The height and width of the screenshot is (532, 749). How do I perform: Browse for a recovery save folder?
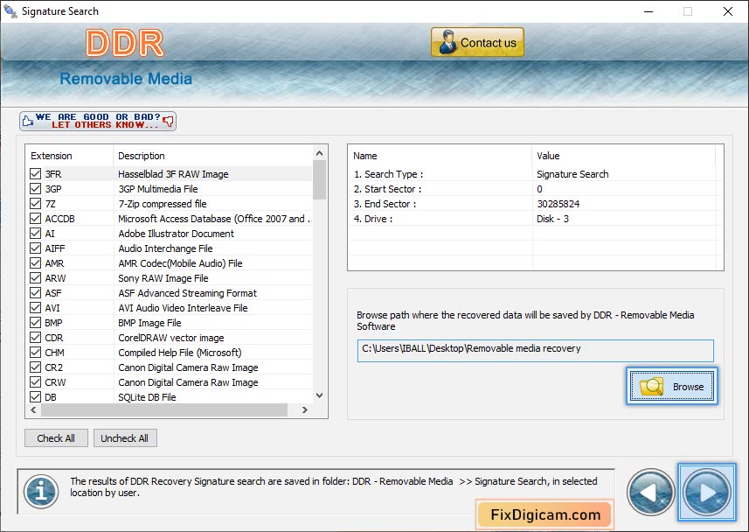(x=671, y=386)
